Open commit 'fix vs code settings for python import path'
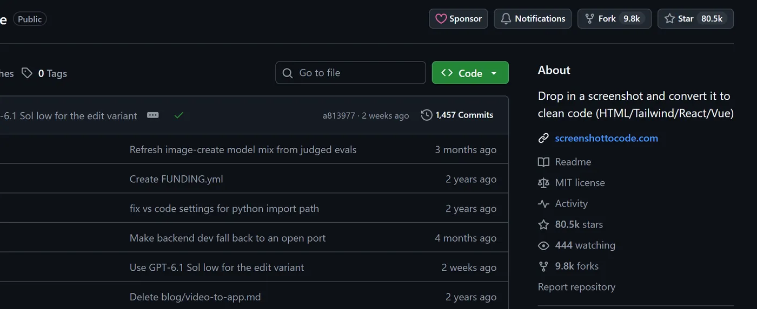757x309 pixels. 224,209
